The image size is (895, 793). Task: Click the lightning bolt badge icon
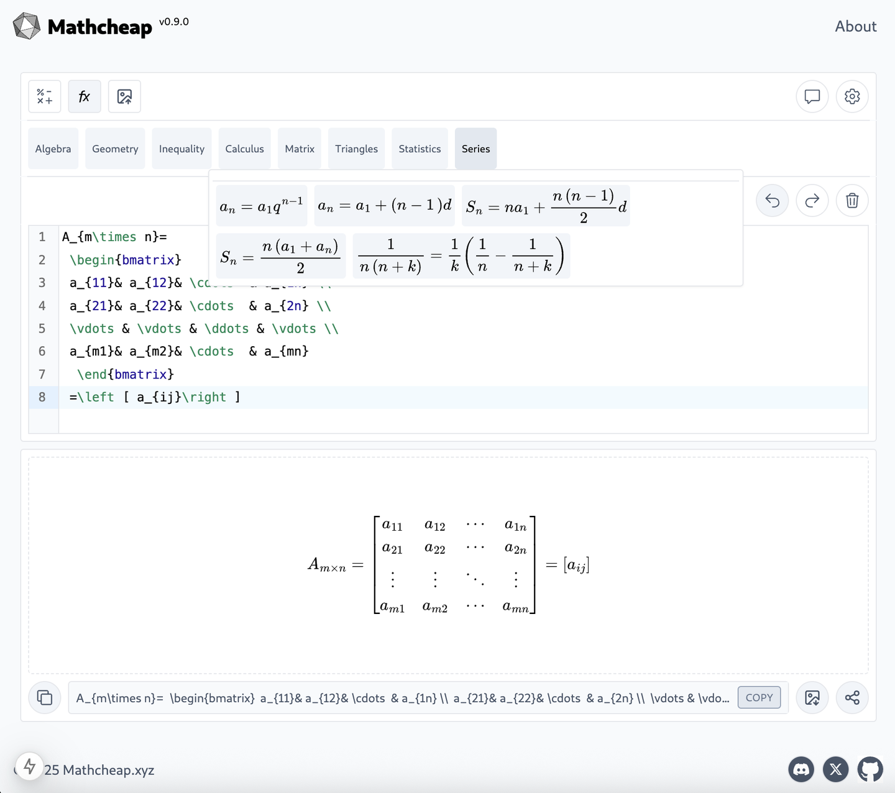click(x=29, y=766)
